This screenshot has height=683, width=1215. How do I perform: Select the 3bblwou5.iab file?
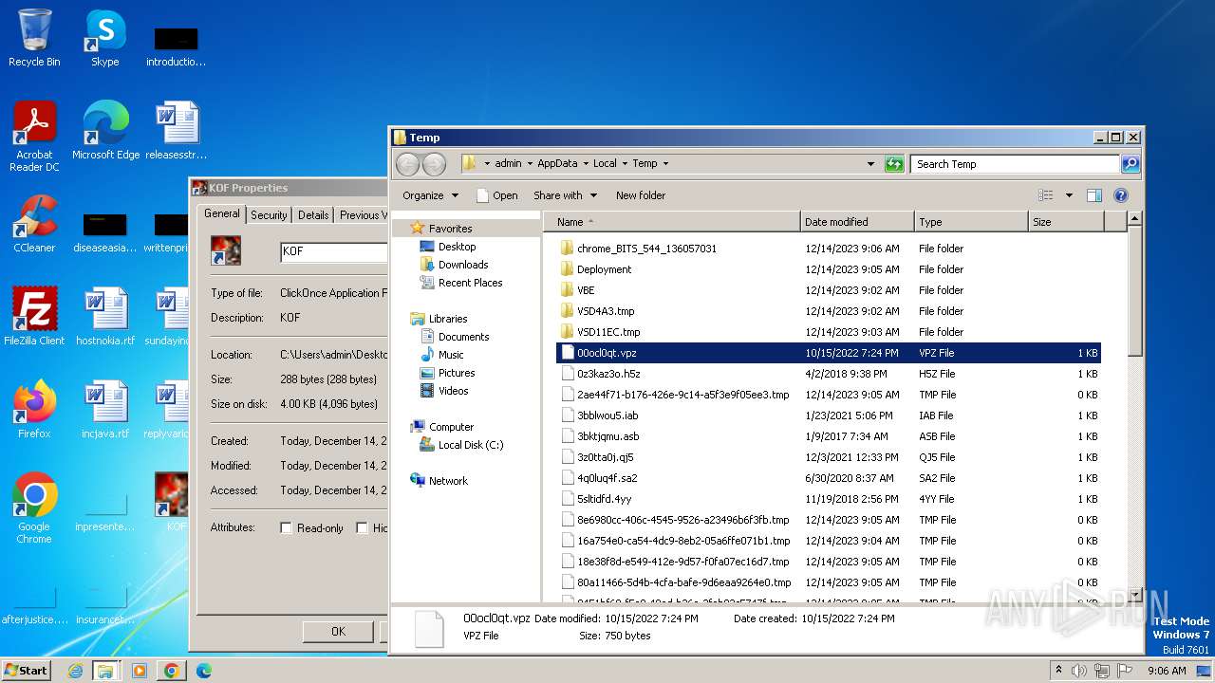point(829,415)
